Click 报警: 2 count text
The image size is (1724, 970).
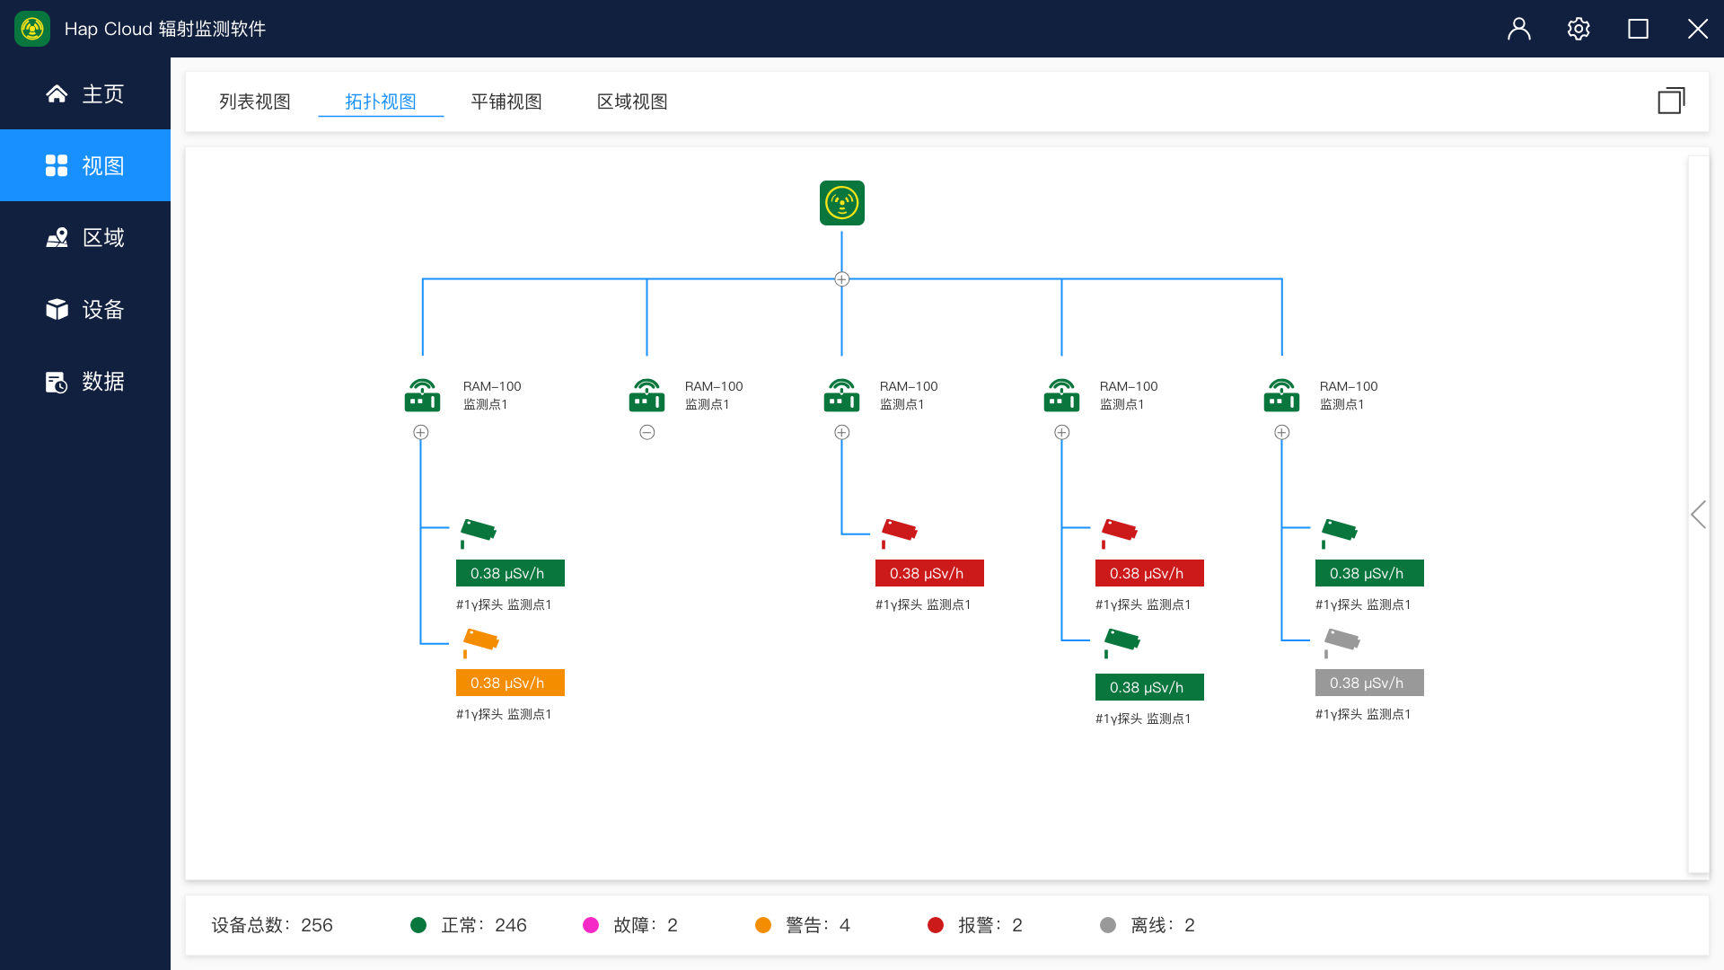click(990, 925)
